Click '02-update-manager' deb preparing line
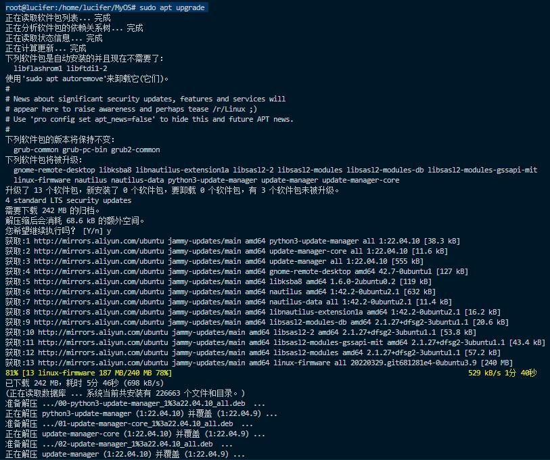 [119, 444]
